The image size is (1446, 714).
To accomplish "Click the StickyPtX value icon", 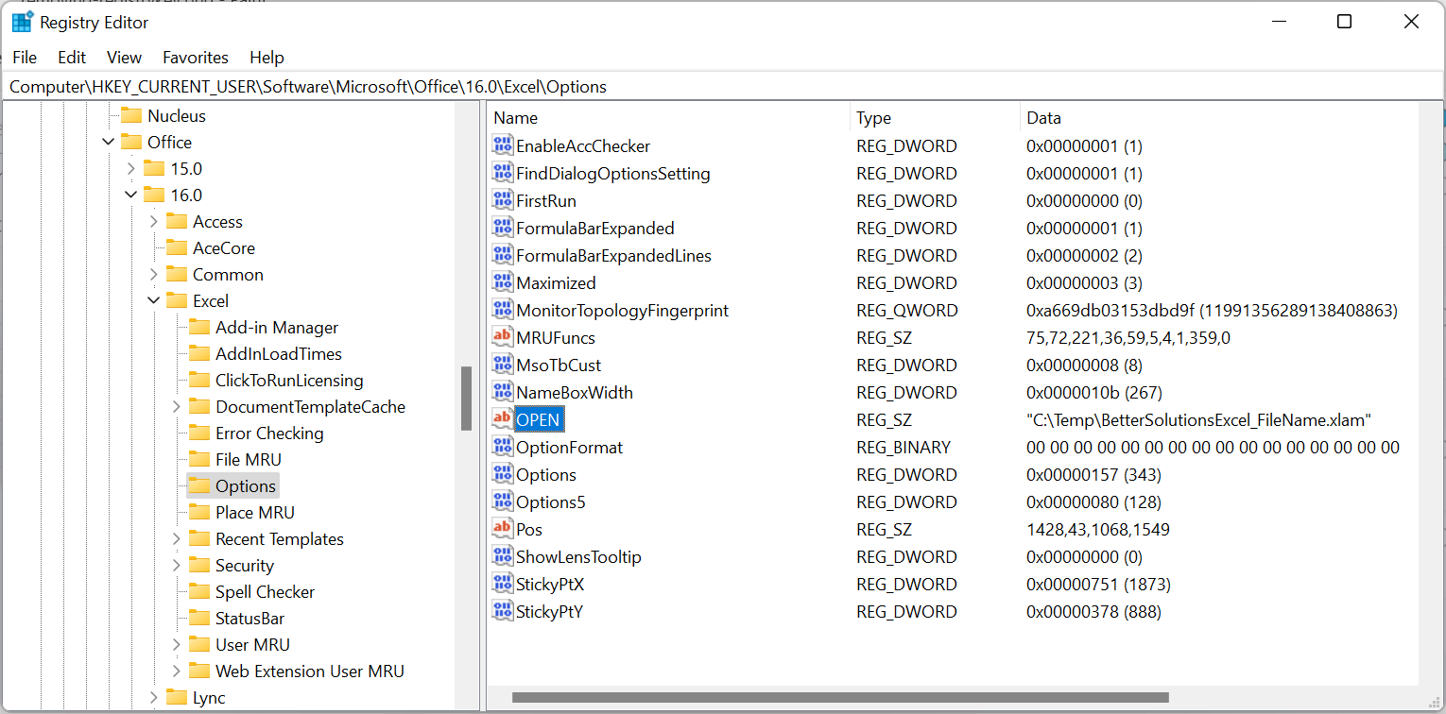I will [503, 584].
